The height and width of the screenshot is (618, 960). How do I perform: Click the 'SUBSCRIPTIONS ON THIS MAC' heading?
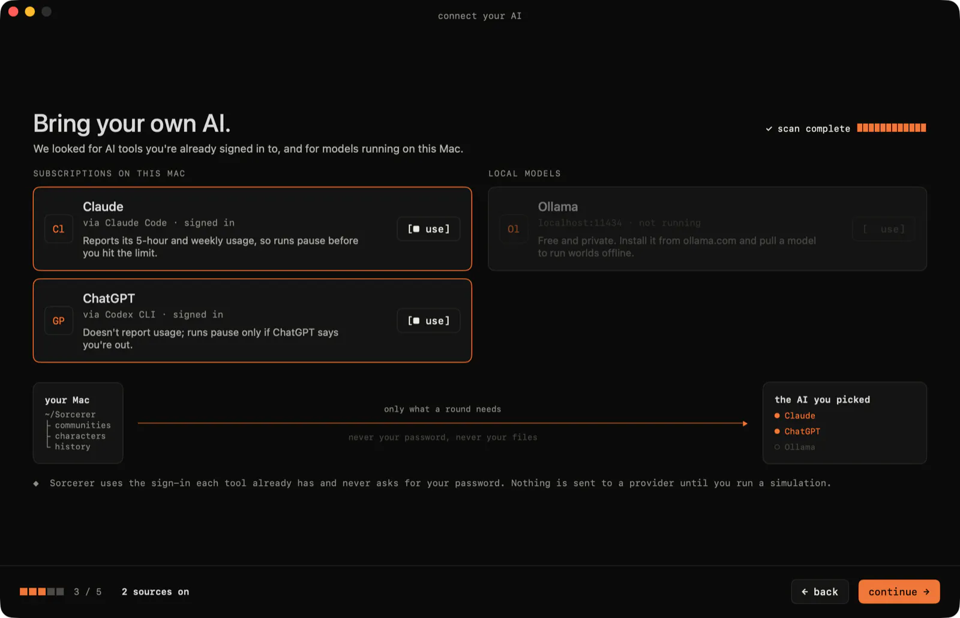click(x=109, y=174)
